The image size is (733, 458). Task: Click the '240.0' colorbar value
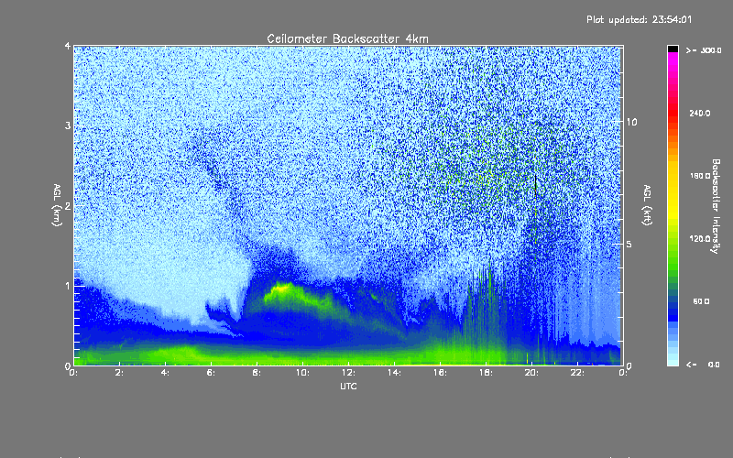tap(700, 113)
